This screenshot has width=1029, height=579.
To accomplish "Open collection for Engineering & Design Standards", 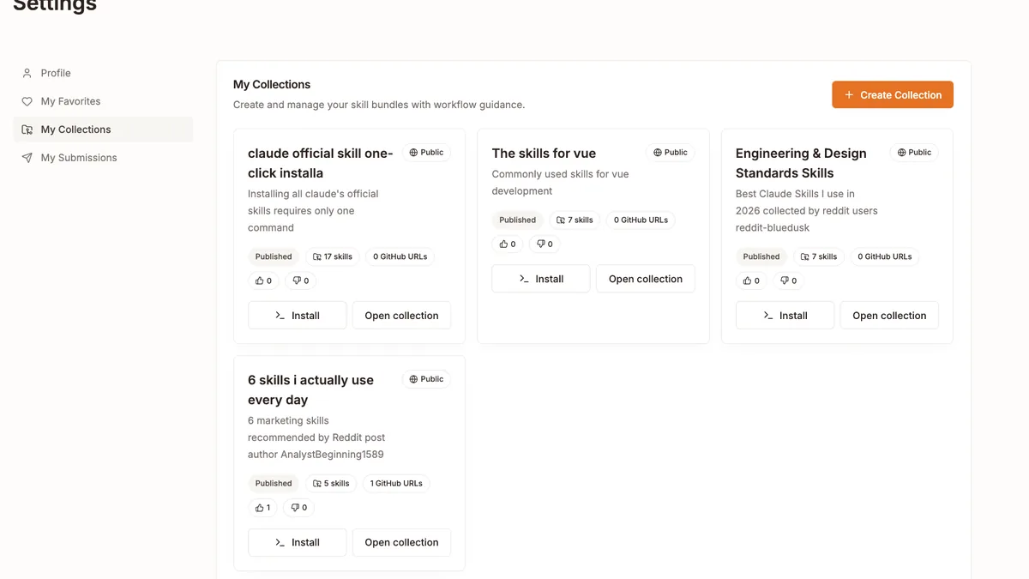I will tap(889, 316).
